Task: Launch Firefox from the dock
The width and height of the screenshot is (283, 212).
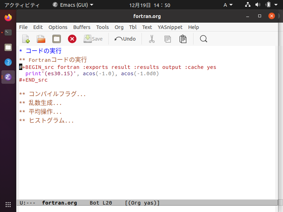Action: tap(8, 17)
